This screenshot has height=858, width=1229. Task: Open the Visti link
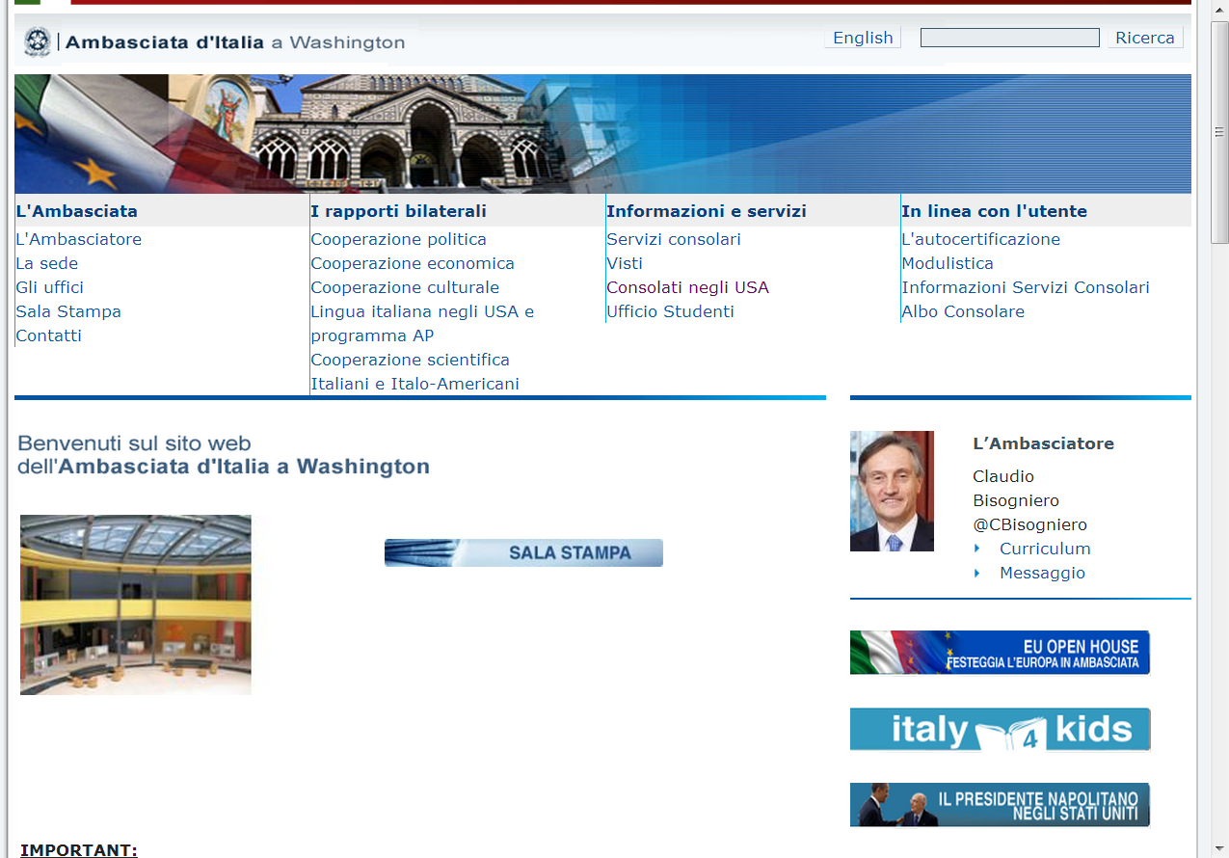coord(624,263)
